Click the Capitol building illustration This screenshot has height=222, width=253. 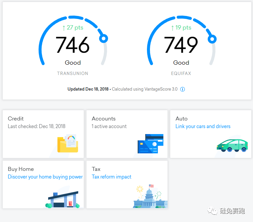tap(150, 196)
